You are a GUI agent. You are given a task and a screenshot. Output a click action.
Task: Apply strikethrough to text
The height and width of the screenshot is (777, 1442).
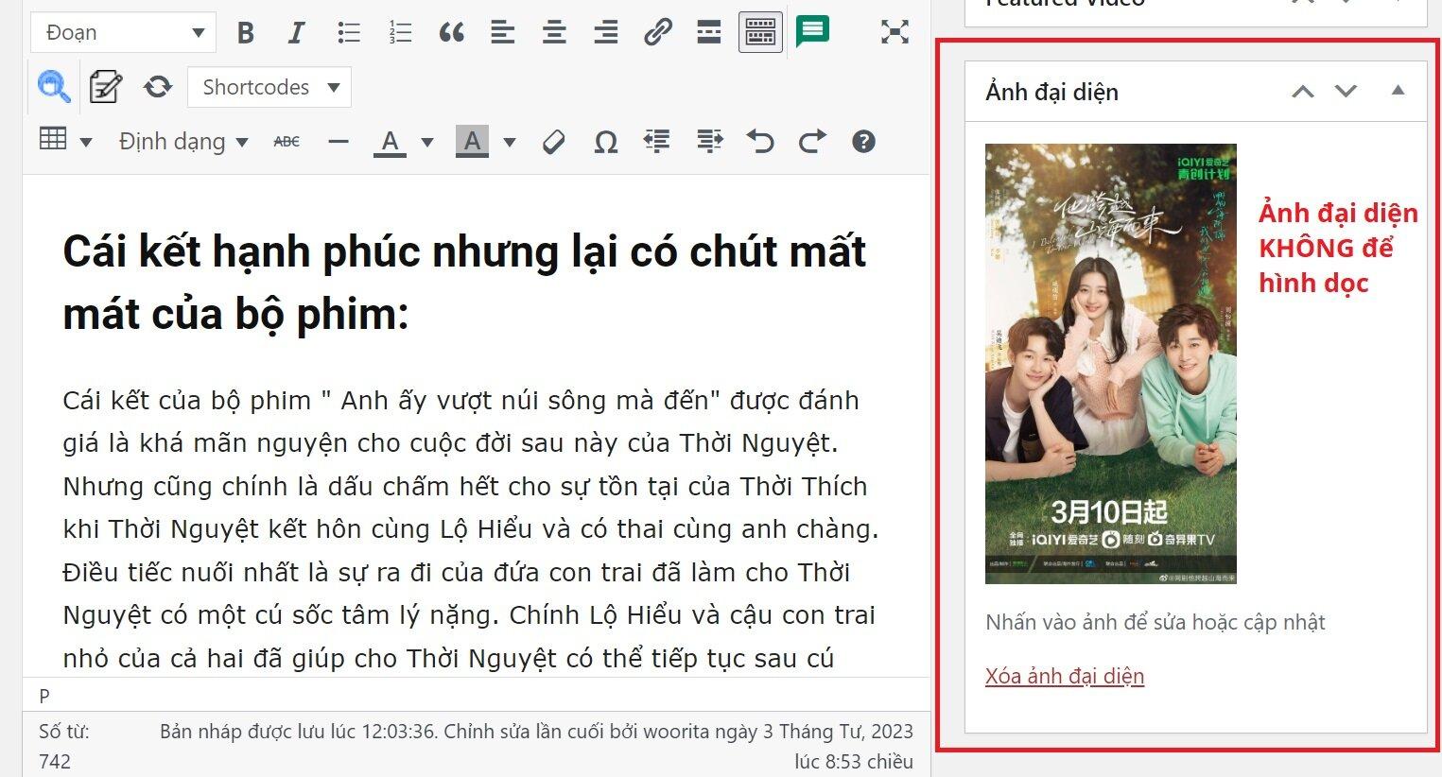pyautogui.click(x=286, y=141)
